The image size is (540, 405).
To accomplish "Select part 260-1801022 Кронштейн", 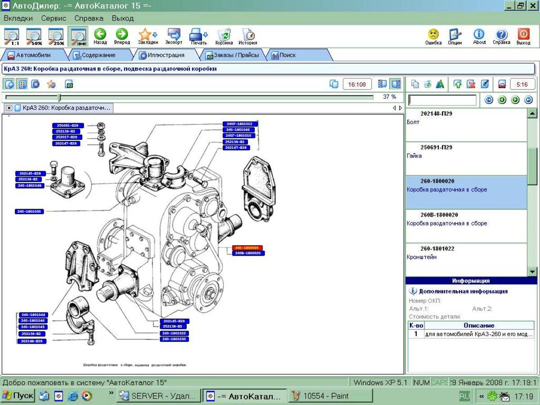I will [x=466, y=260].
